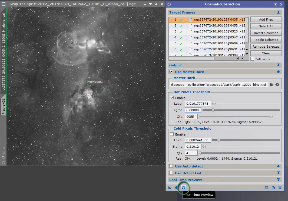Click file icon of frame 5 row
This screenshot has height=201, width=288.
point(190,44)
